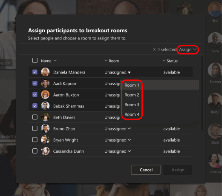The width and height of the screenshot is (222, 196).
Task: Open Cassandra Dunn's Unassigned room dropdown
Action: coord(118,151)
